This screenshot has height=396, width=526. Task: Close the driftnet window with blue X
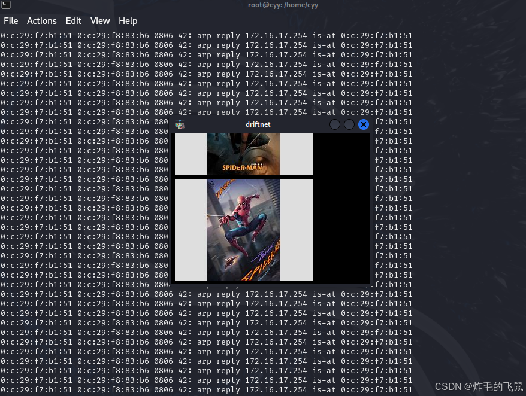click(363, 124)
